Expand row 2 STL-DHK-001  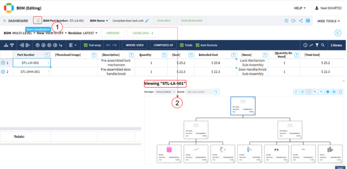[x=3, y=72]
